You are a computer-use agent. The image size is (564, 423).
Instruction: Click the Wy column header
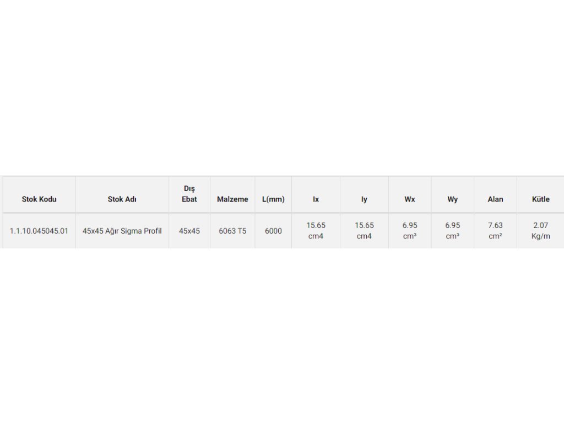pyautogui.click(x=452, y=199)
